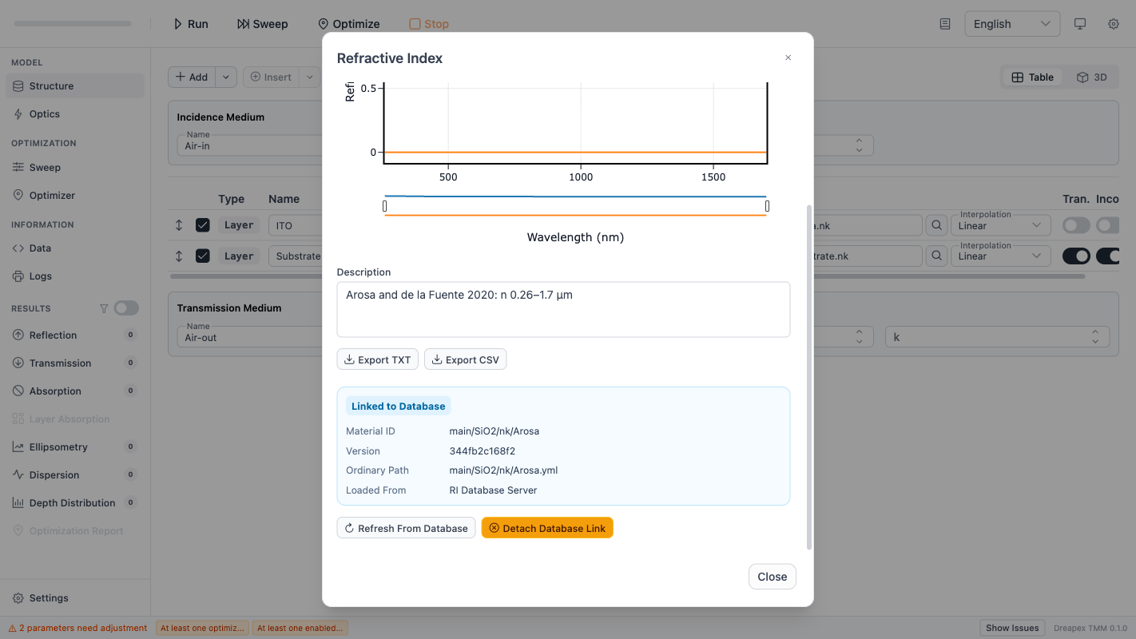Expand the Add button dropdown arrow
Screen dimensions: 1136x639
224,77
